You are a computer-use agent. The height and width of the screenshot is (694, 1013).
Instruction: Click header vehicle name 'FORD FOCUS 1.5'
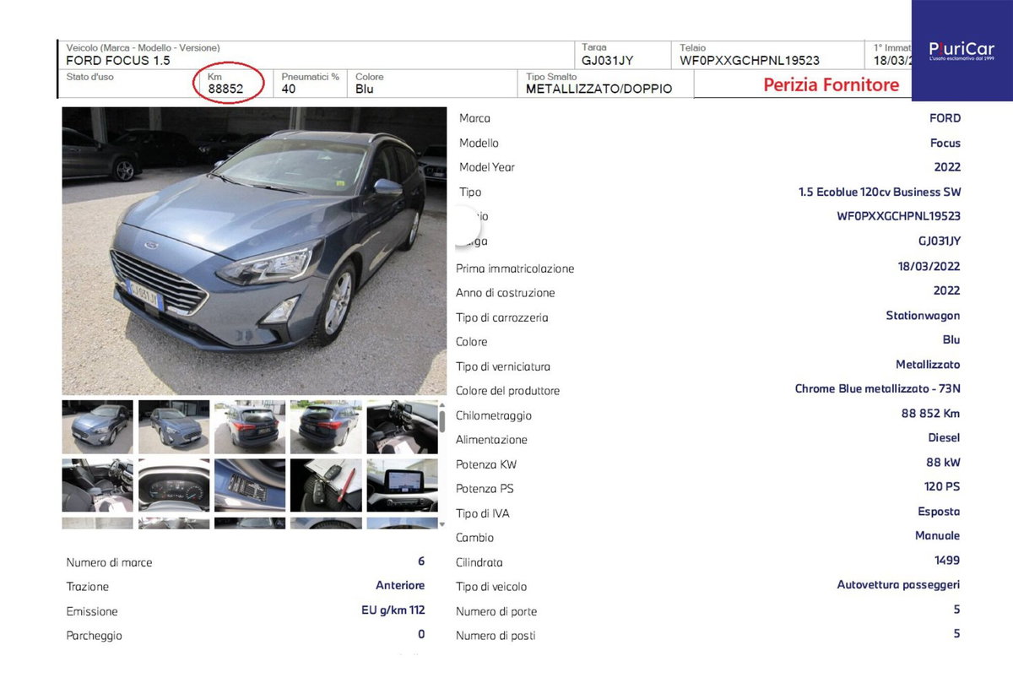118,61
